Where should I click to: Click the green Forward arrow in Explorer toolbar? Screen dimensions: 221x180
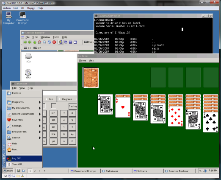pyautogui.click(x=30, y=42)
